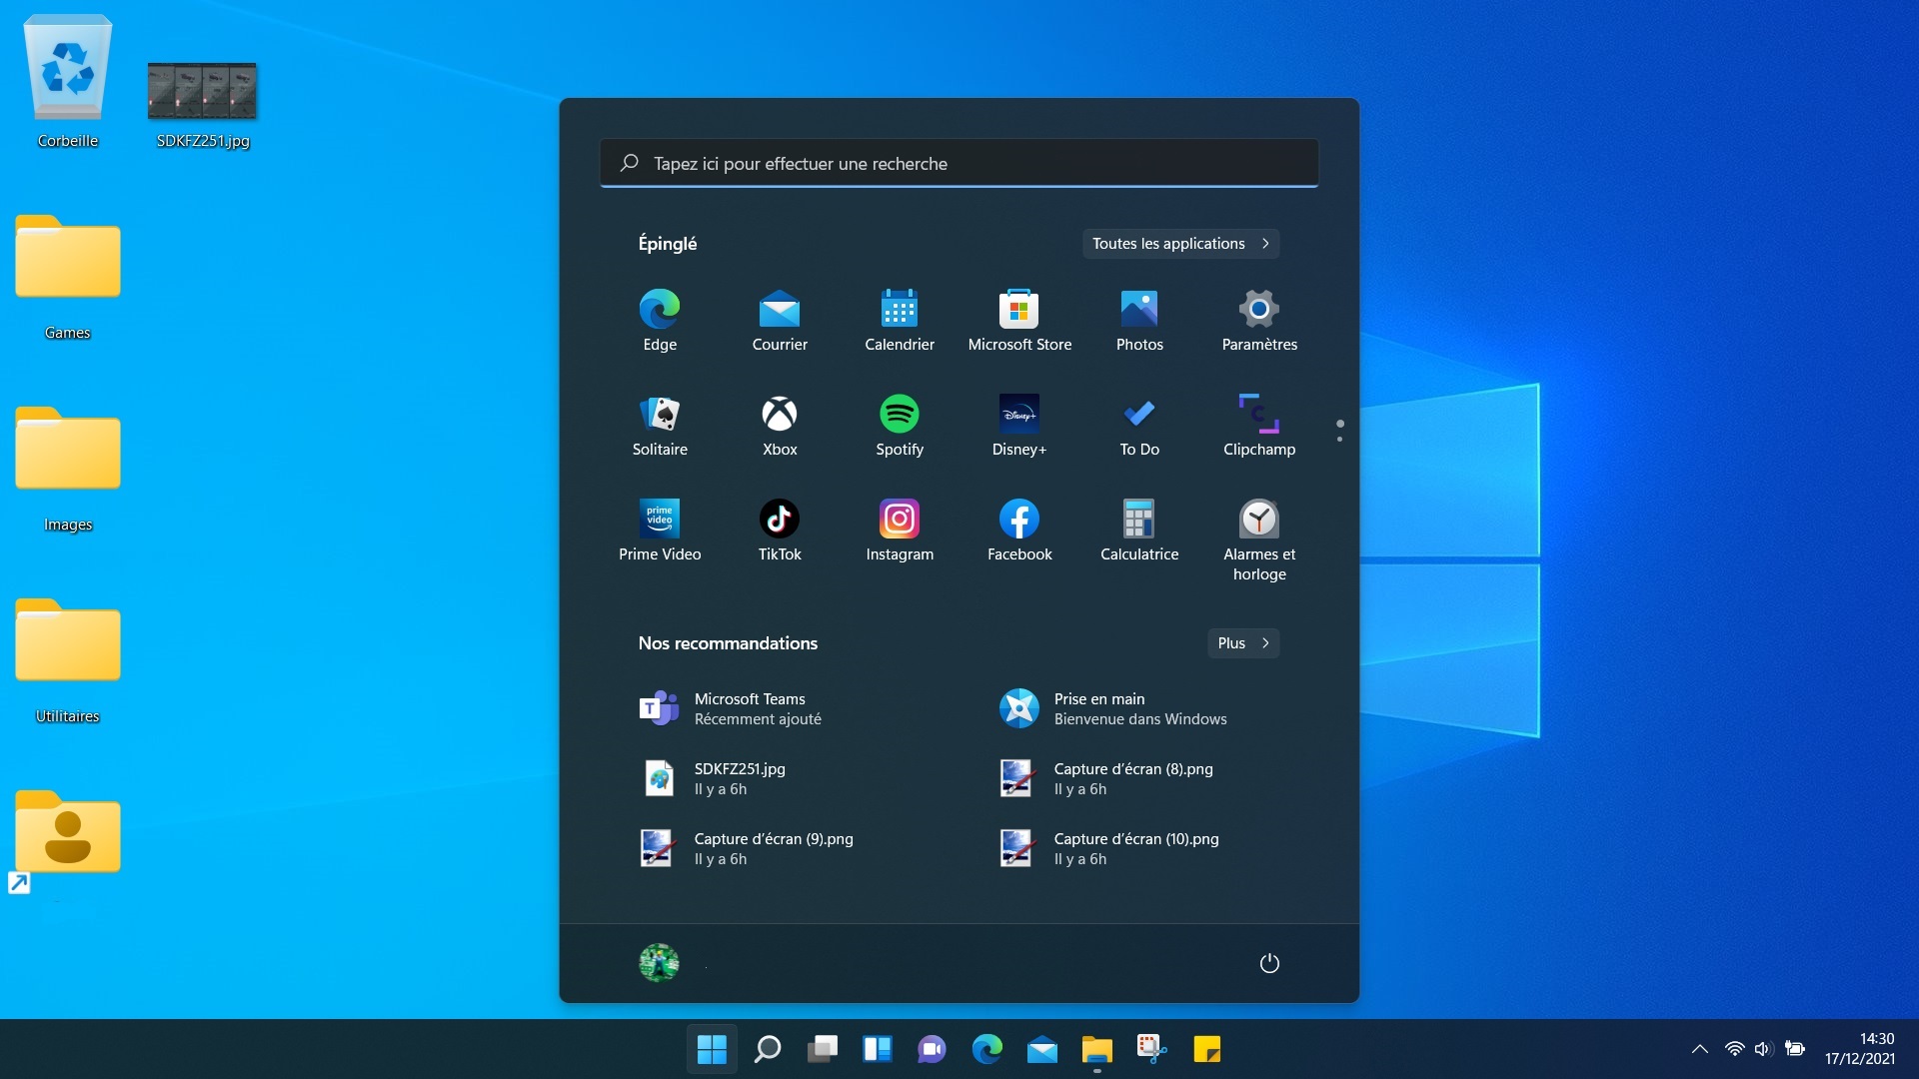1919x1079 pixels.
Task: Open Instagram pinned app
Action: click(x=900, y=530)
